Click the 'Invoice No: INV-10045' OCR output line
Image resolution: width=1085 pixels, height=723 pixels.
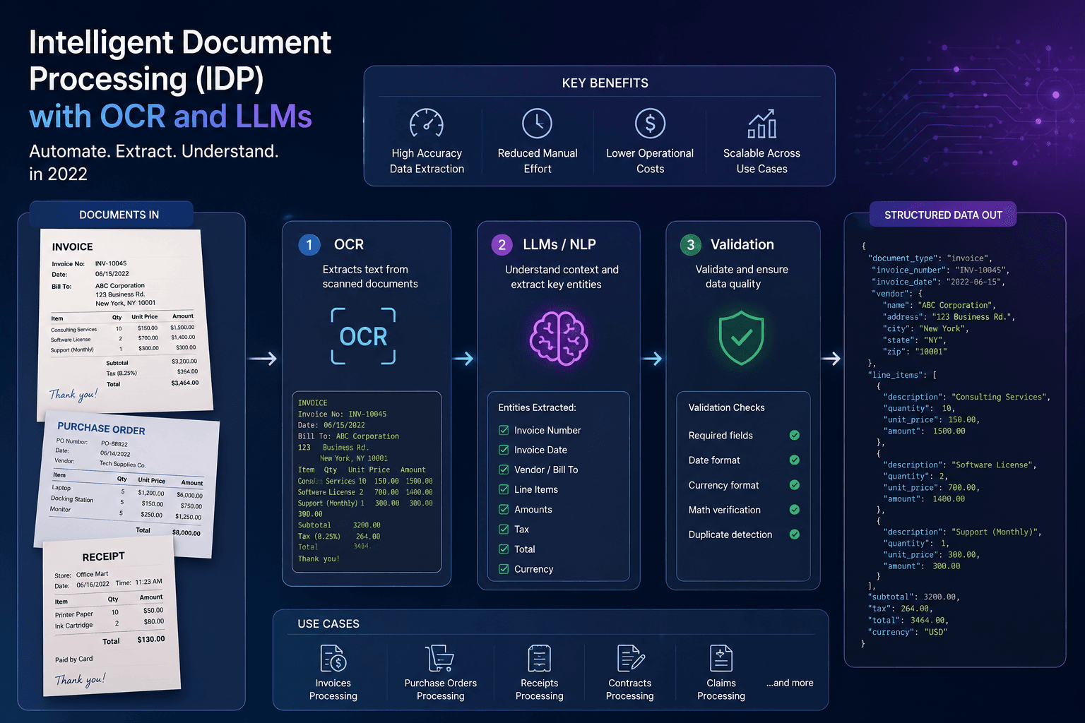coord(342,414)
